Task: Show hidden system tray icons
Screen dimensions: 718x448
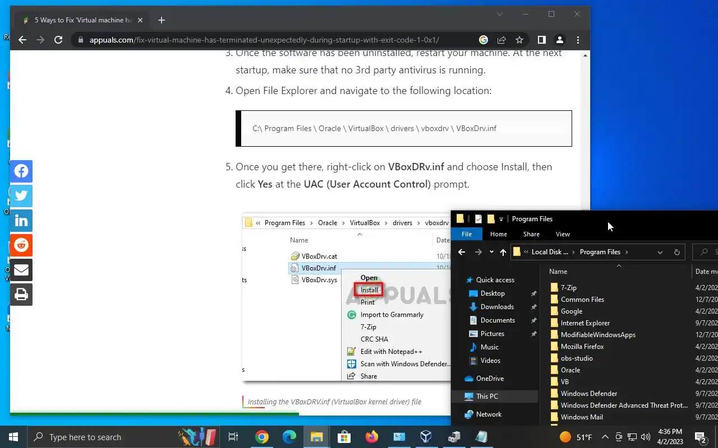Action: tap(605, 437)
